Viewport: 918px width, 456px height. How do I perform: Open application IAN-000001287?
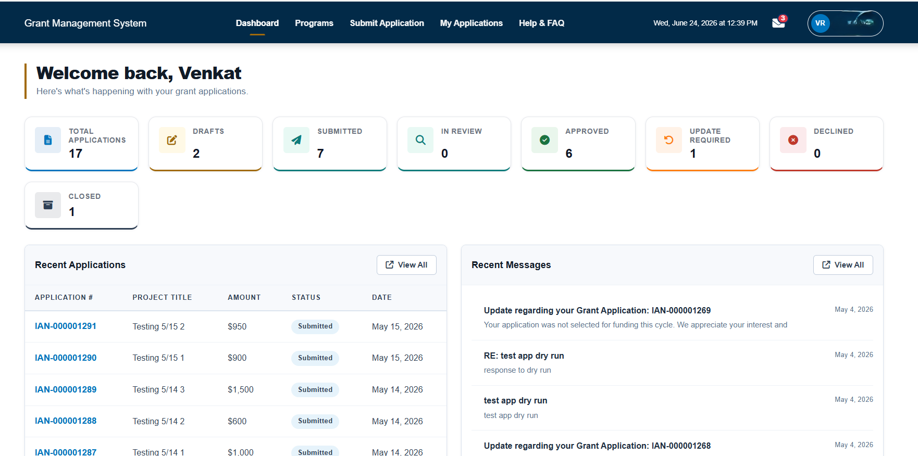[x=66, y=452]
